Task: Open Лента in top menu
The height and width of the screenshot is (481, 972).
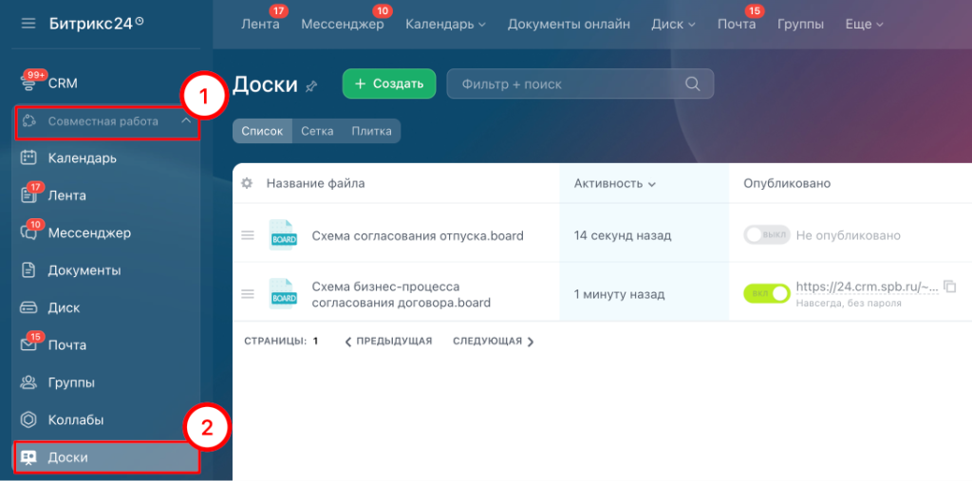Action: click(260, 24)
